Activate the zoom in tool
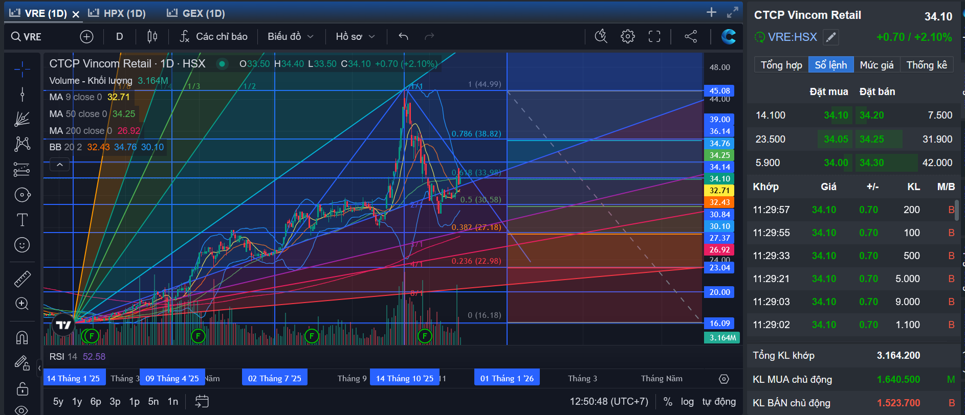This screenshot has width=965, height=415. (22, 304)
